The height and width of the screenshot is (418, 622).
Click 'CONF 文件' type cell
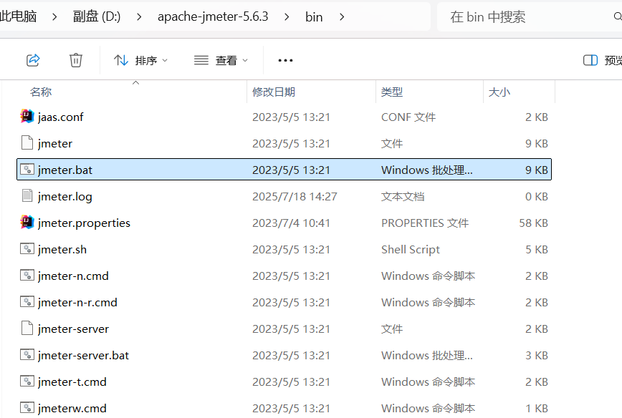(408, 117)
